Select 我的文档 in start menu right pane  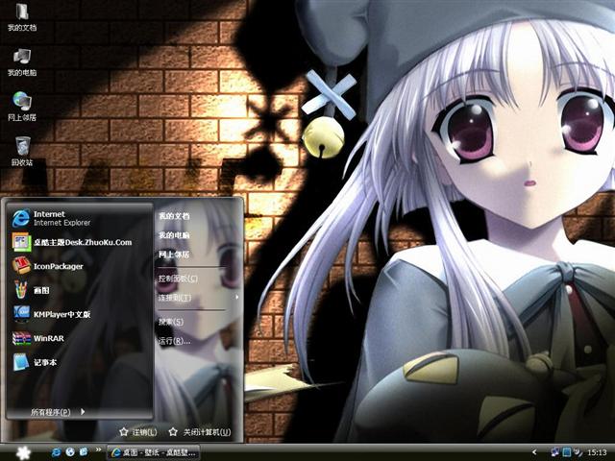click(174, 216)
